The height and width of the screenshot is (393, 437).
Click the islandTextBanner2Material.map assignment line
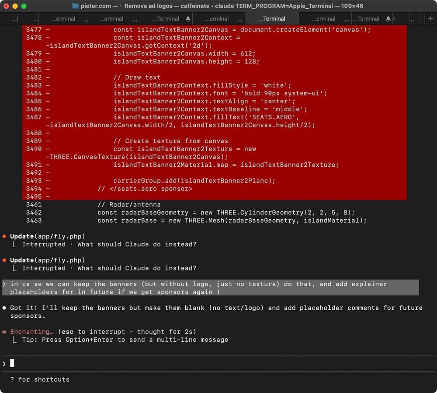(226, 165)
